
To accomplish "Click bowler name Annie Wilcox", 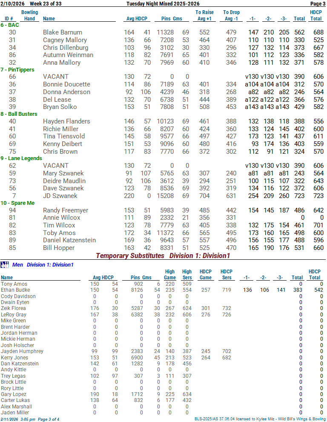I will point(62,218).
